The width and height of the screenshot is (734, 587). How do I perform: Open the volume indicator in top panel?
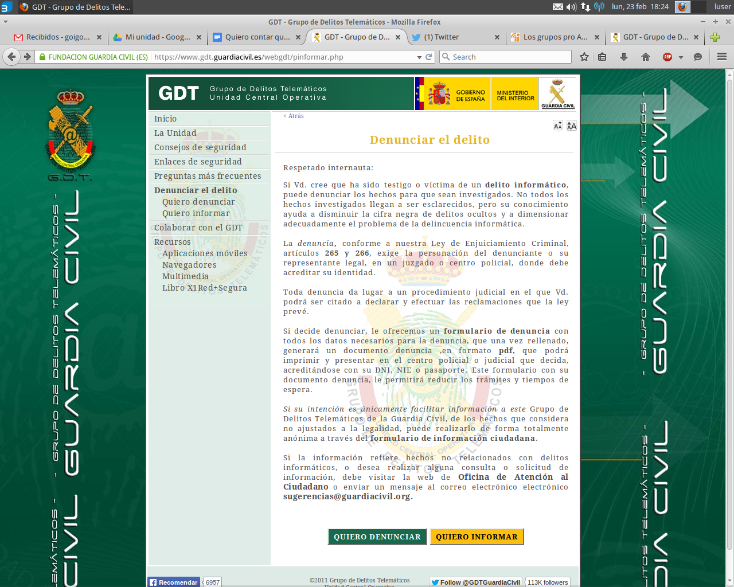pyautogui.click(x=571, y=7)
